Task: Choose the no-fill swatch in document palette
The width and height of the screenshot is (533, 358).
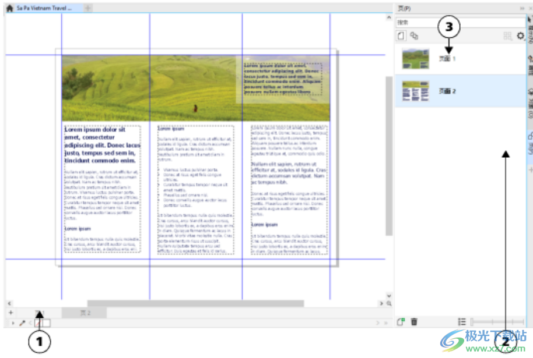Action: [38, 323]
